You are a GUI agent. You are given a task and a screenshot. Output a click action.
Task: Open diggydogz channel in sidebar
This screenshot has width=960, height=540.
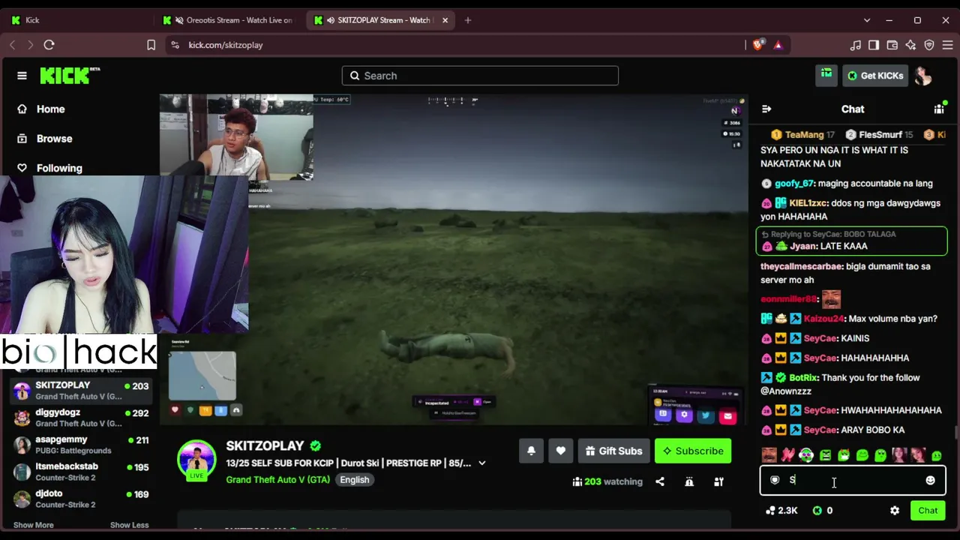click(81, 418)
